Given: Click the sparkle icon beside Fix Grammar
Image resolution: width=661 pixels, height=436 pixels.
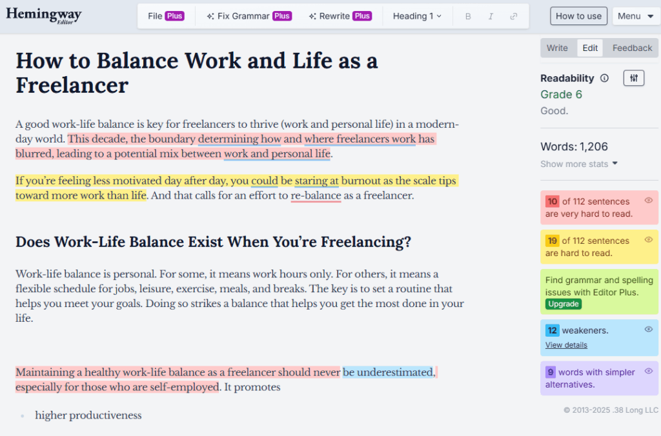Looking at the screenshot, I should [210, 16].
